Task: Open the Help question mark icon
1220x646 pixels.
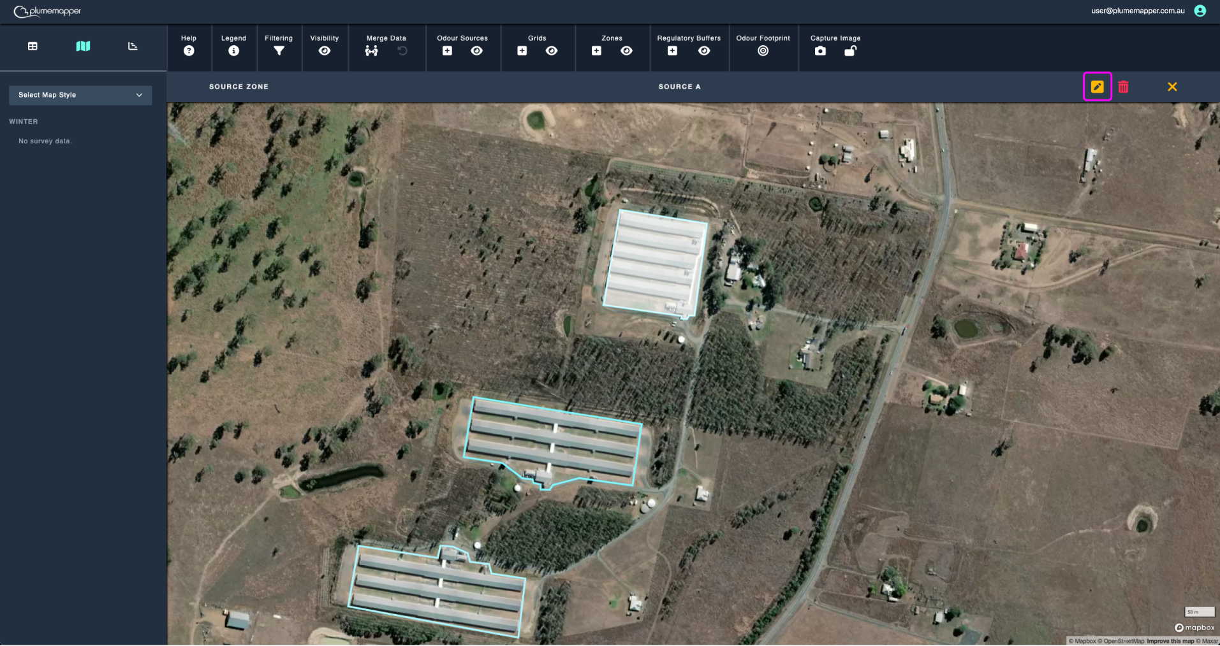Action: click(189, 51)
